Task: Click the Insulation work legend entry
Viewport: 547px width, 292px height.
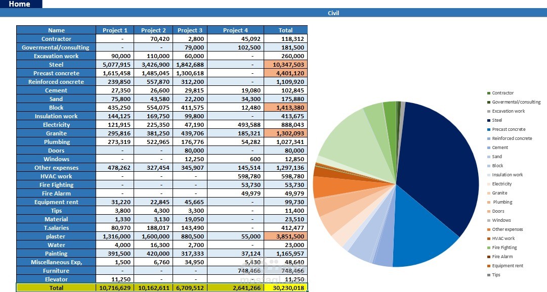Action: [505, 175]
